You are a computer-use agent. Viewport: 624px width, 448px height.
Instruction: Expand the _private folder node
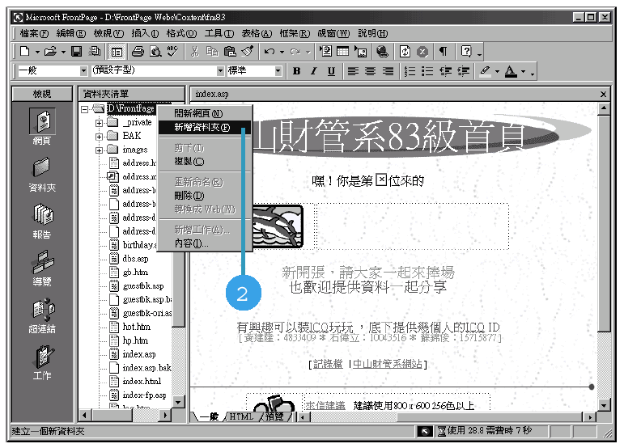(x=99, y=123)
